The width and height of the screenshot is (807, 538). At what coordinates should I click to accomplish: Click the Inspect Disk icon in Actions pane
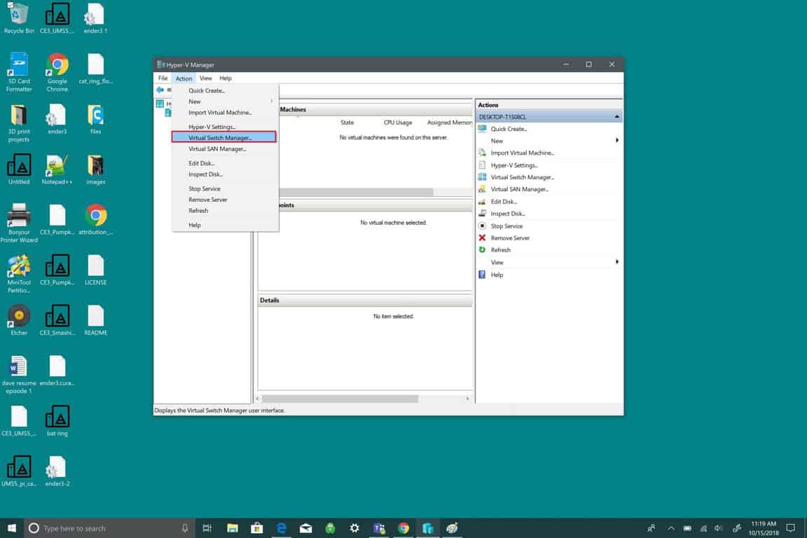click(x=482, y=214)
